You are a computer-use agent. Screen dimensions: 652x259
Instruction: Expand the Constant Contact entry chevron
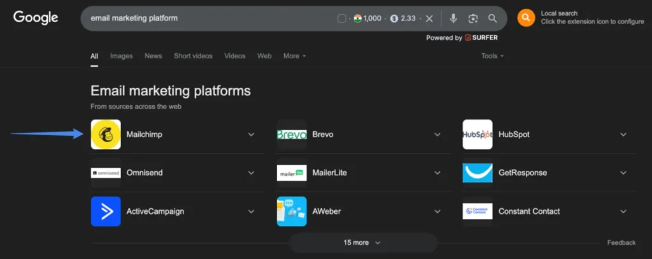click(623, 211)
